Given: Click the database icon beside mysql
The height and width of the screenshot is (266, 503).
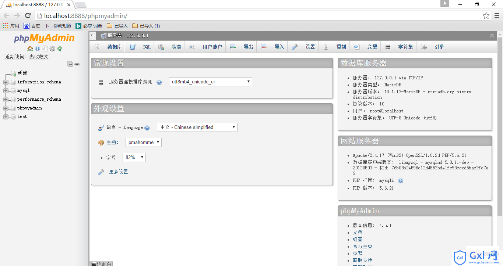Looking at the screenshot, I should pos(14,90).
